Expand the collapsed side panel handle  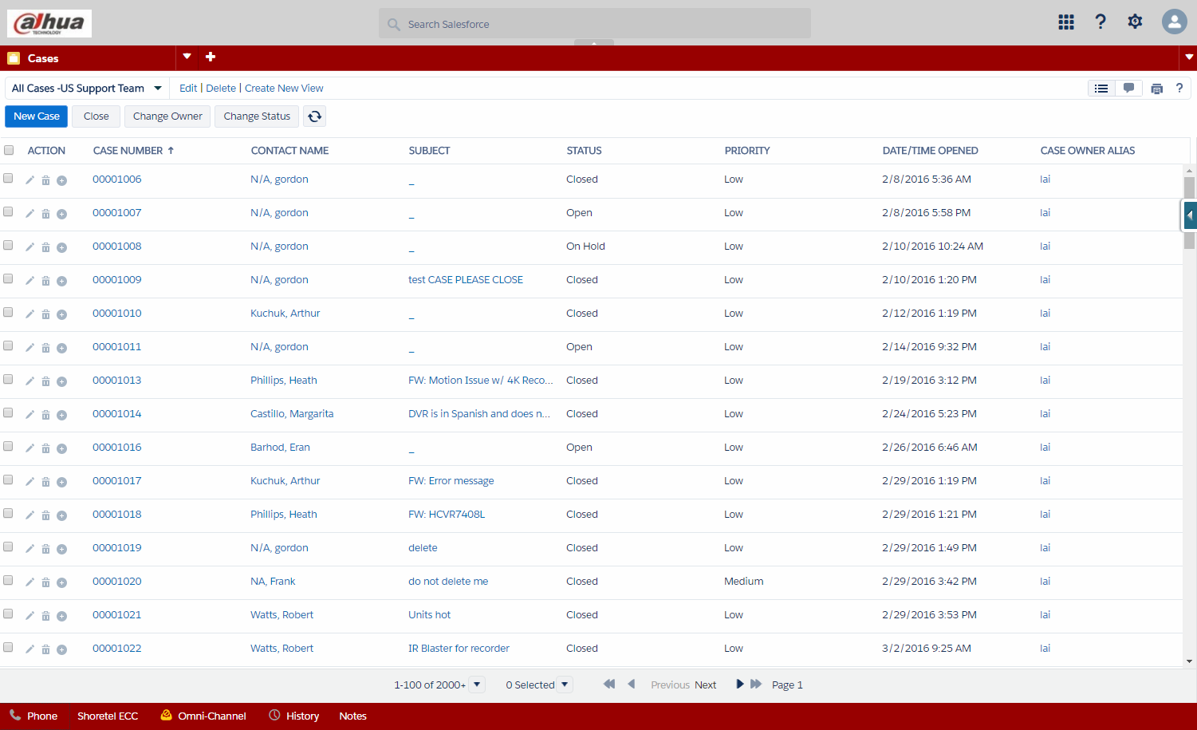(x=1190, y=215)
